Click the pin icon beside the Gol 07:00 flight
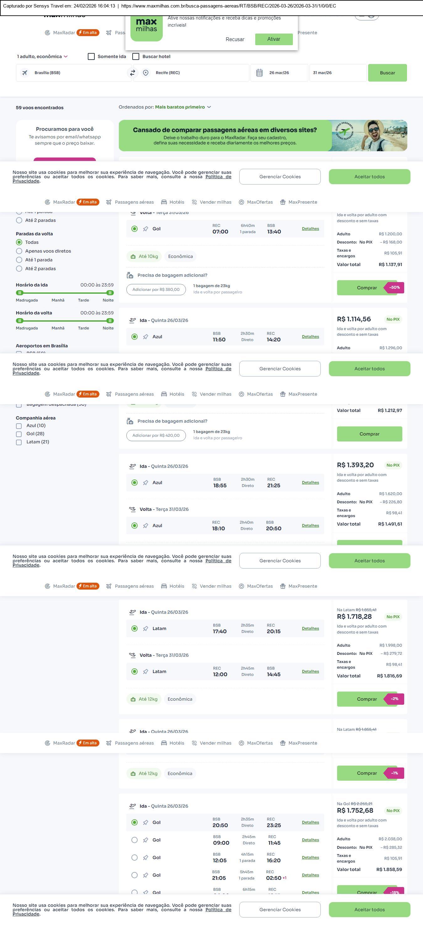Image resolution: width=423 pixels, height=925 pixels. pyautogui.click(x=146, y=229)
